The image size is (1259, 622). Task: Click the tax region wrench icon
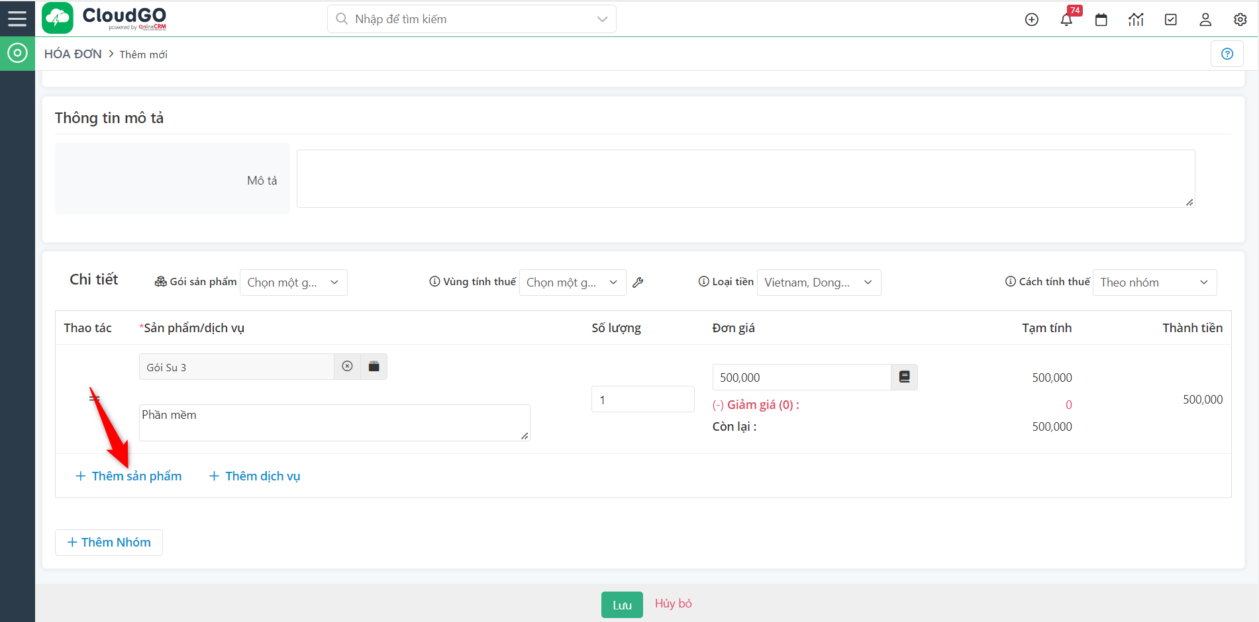click(x=638, y=283)
